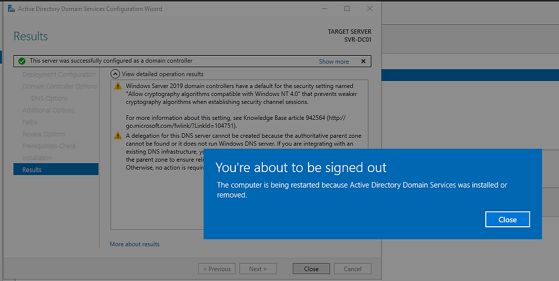559x281 pixels.
Task: Click the wizard's Close button
Action: [311, 269]
